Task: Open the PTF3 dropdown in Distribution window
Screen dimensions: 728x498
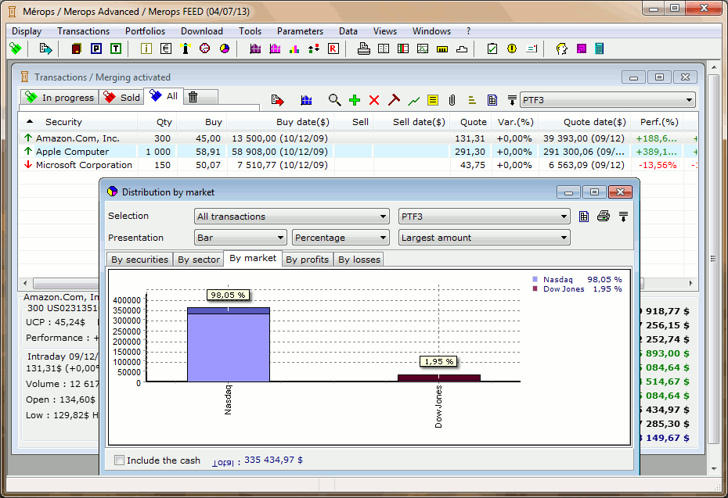Action: pyautogui.click(x=485, y=217)
